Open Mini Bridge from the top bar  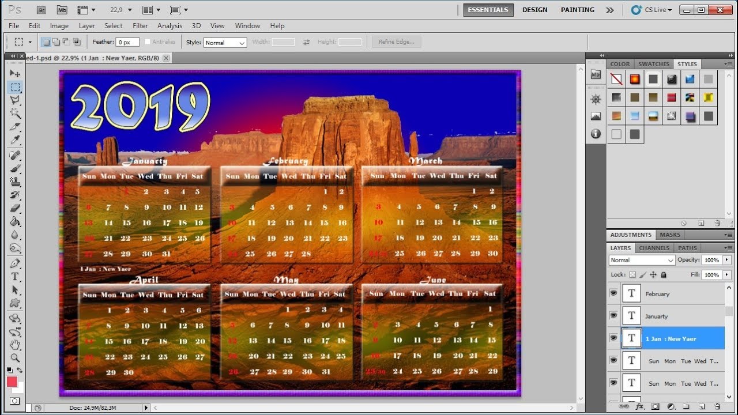(61, 10)
